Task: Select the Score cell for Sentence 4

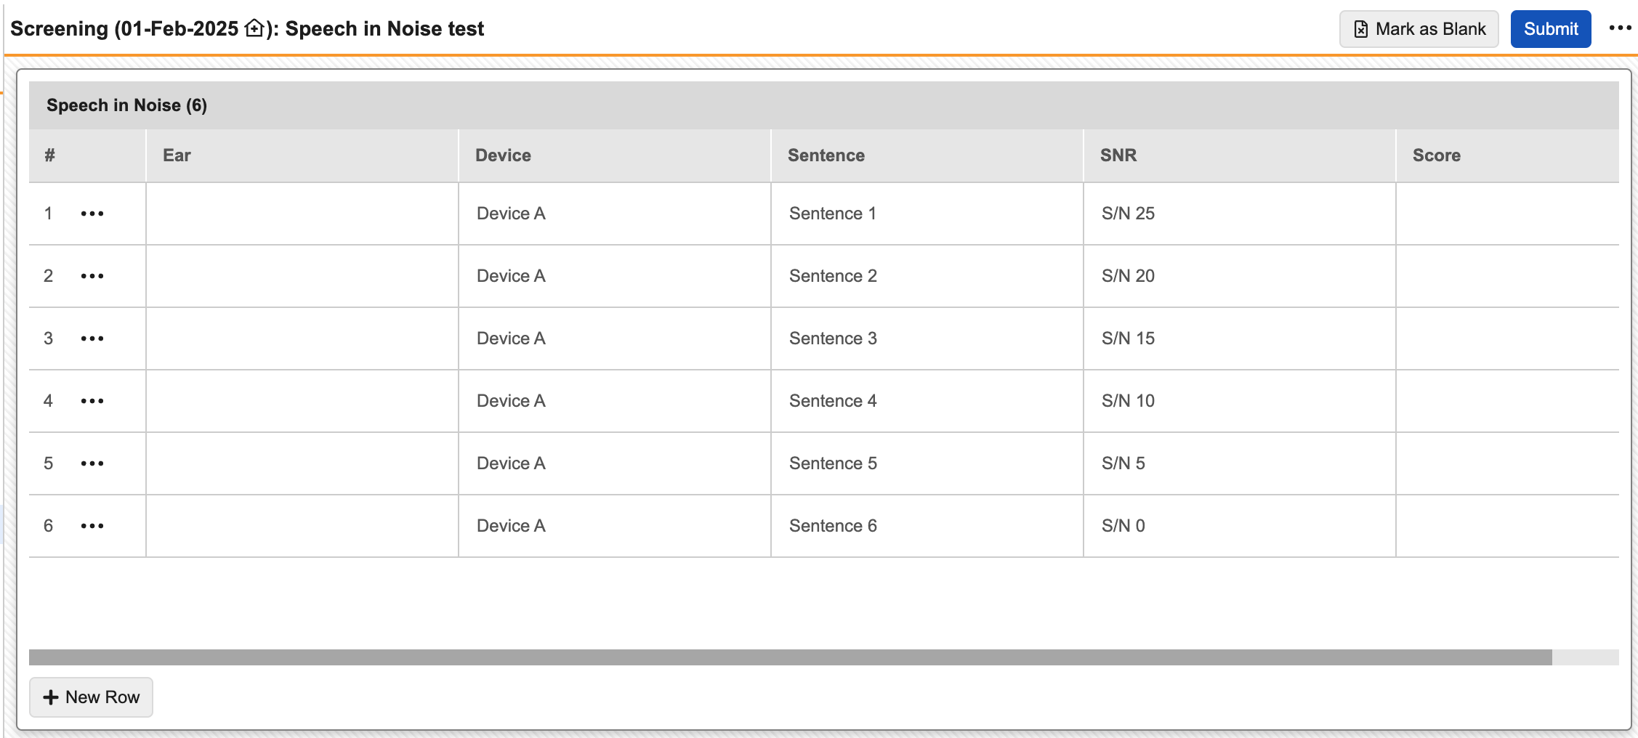Action: coord(1506,401)
